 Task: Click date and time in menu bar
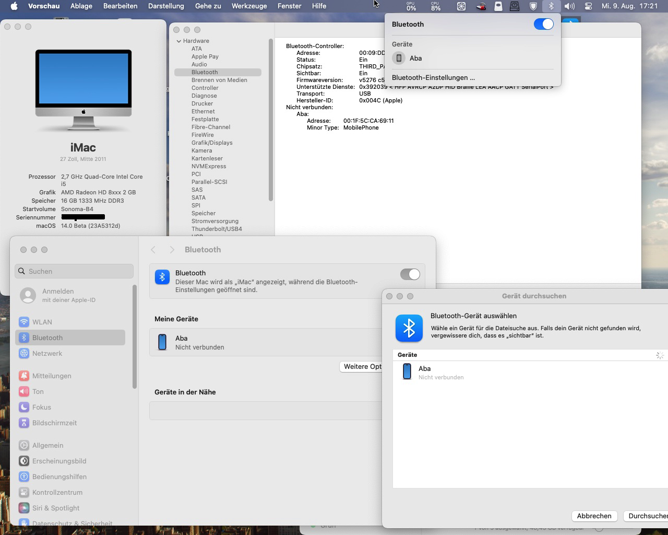coord(629,6)
